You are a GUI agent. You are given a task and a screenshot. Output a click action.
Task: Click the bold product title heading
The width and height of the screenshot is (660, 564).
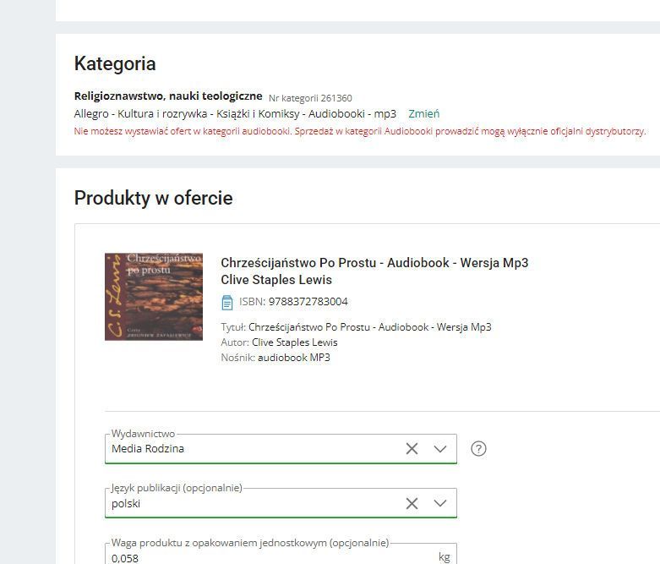(374, 263)
